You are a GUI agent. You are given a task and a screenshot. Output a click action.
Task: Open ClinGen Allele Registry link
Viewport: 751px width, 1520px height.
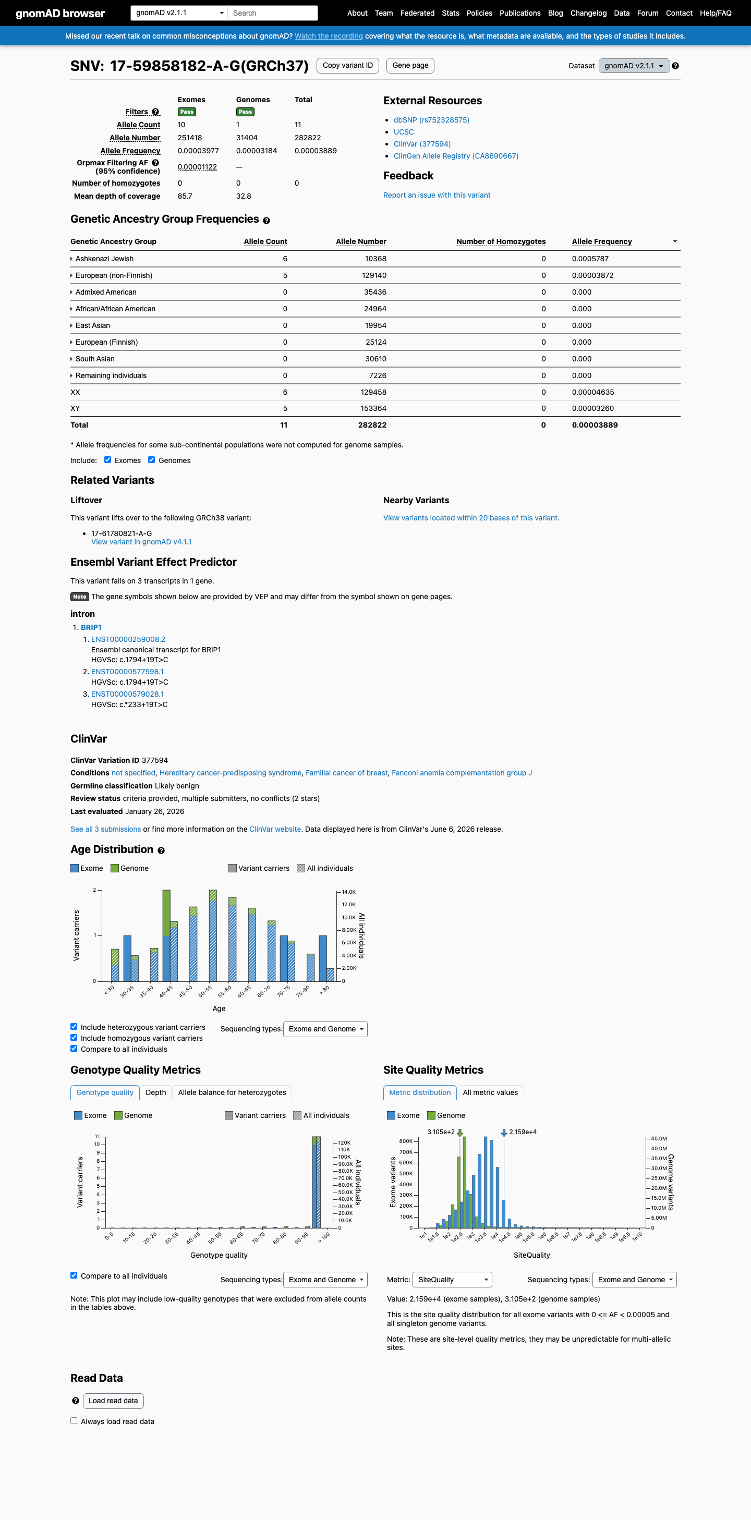coord(456,156)
